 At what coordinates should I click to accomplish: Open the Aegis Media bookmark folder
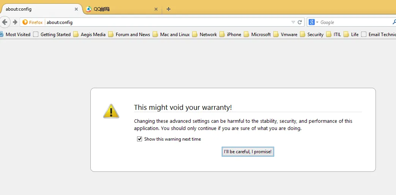[89, 34]
